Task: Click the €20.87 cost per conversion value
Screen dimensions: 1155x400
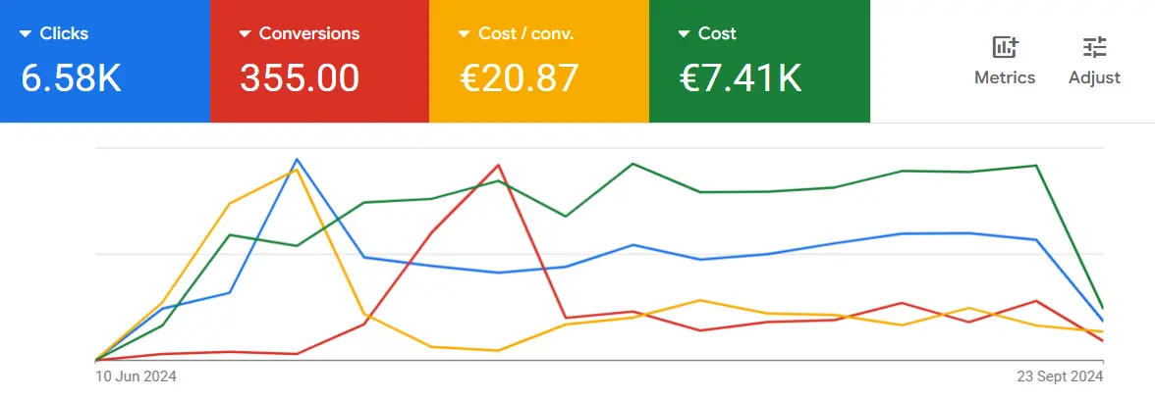Action: pyautogui.click(x=521, y=78)
